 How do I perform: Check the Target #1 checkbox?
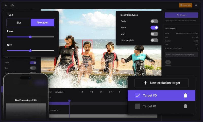138,106
